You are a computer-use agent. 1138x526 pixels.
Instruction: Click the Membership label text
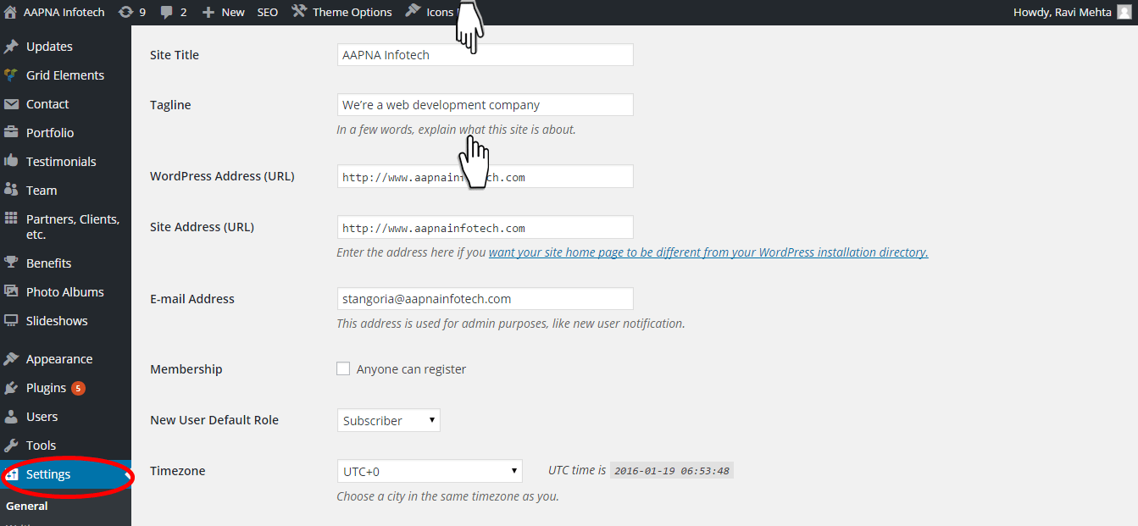click(186, 369)
